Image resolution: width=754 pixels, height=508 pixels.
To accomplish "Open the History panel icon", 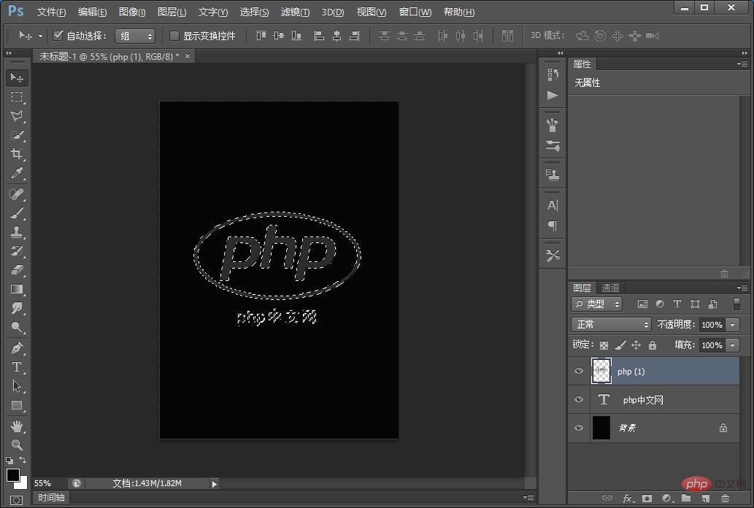I will (553, 74).
